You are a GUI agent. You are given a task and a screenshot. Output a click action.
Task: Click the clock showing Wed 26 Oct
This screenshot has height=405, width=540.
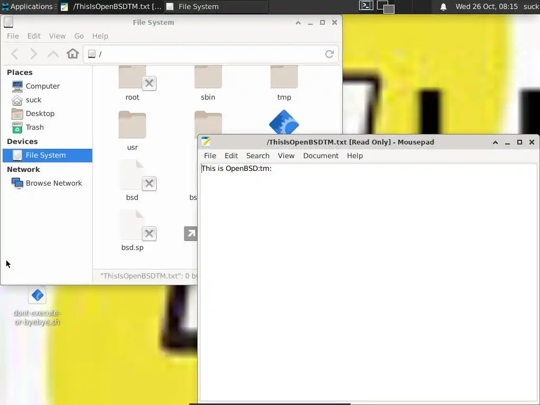486,6
